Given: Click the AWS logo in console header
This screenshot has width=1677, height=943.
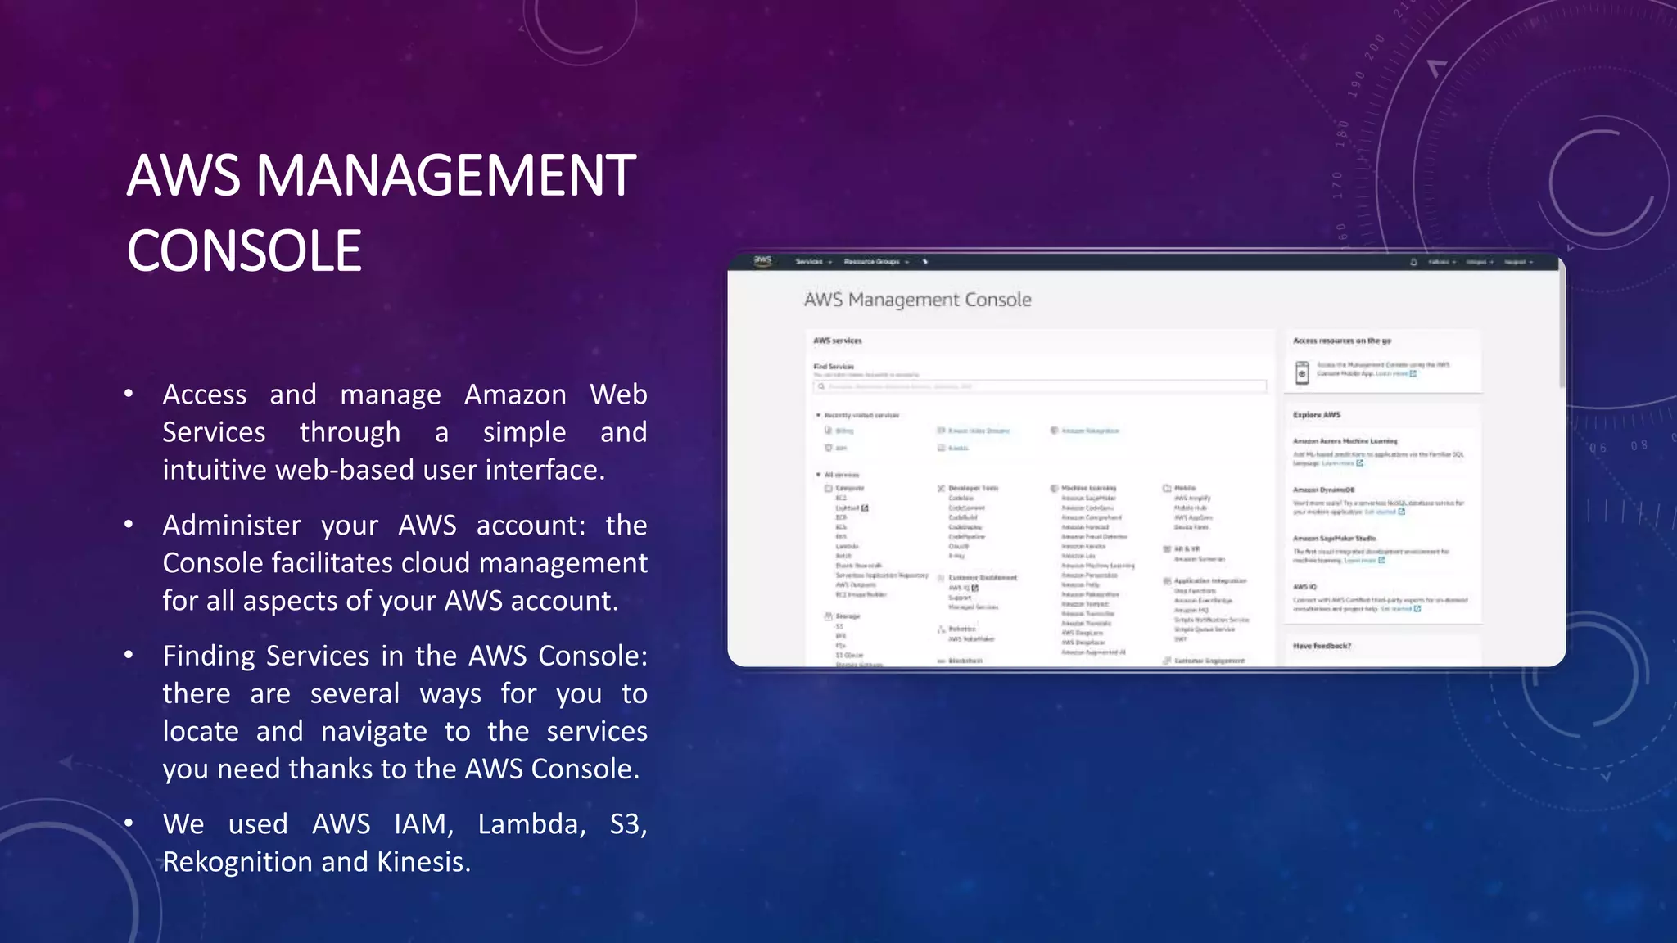Looking at the screenshot, I should tap(762, 261).
